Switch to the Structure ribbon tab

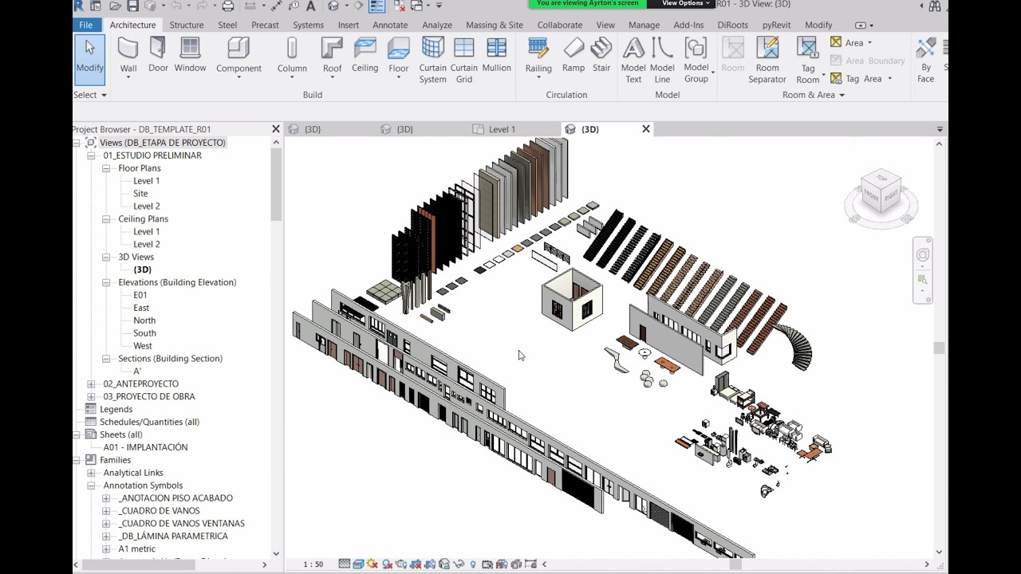click(x=187, y=25)
